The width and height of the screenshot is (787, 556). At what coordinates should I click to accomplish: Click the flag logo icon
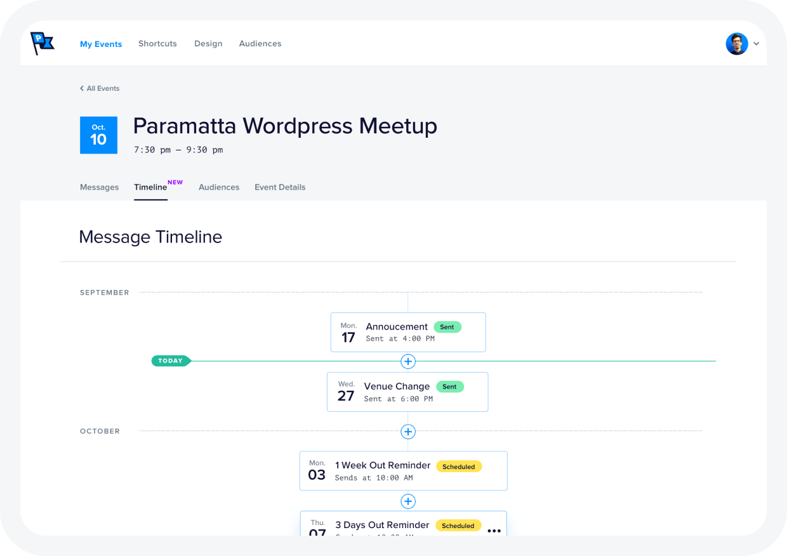coord(43,44)
